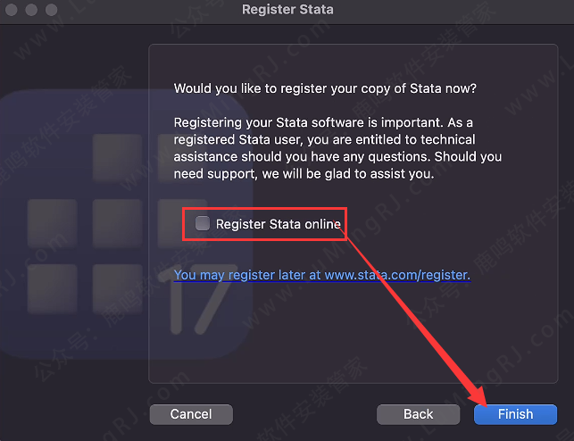574x441 pixels.
Task: Go to previous step with Back
Action: tap(418, 414)
